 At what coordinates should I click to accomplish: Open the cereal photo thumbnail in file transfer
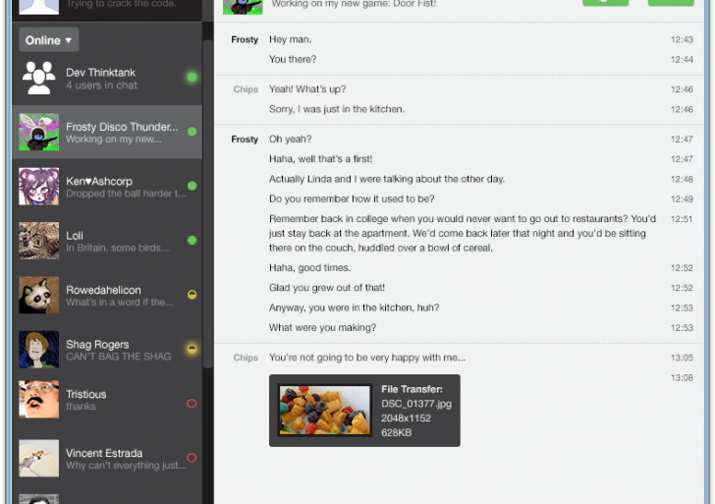click(x=325, y=410)
